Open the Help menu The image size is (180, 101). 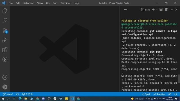[x=76, y=3]
